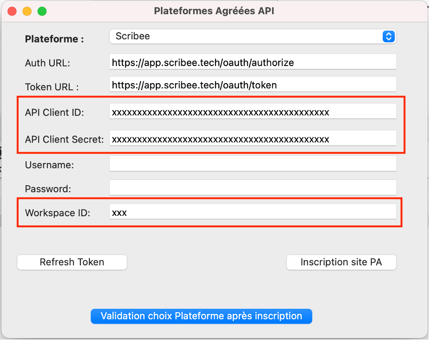Screen dimensions: 429x340
Task: Focus the API Client ID field
Action: pyautogui.click(x=253, y=111)
